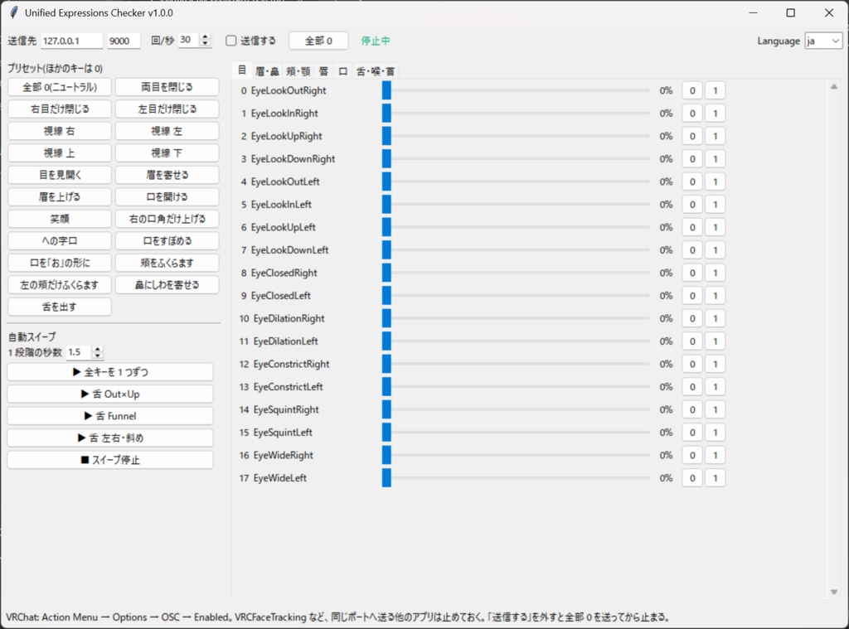Image resolution: width=849 pixels, height=629 pixels.
Task: Click the port field showing 9000
Action: [124, 41]
